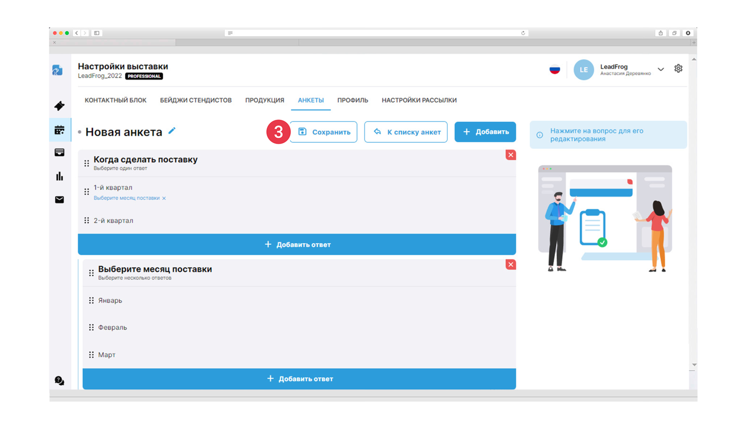Click the Сохранить button
The image size is (747, 427).
[323, 132]
